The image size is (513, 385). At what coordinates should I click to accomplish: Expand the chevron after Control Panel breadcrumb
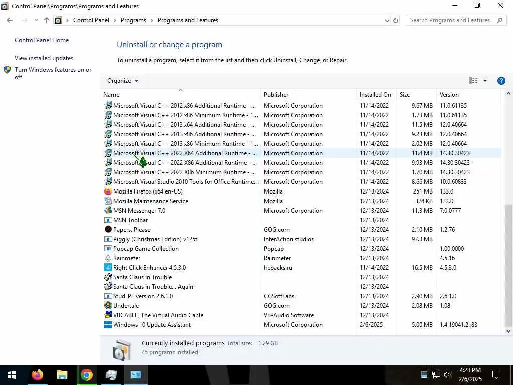pyautogui.click(x=115, y=20)
